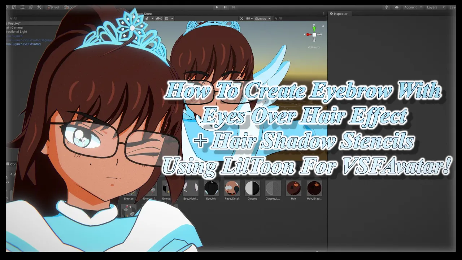462x260 pixels.
Task: Select Directional Light in Hierarchy
Action: point(16,32)
